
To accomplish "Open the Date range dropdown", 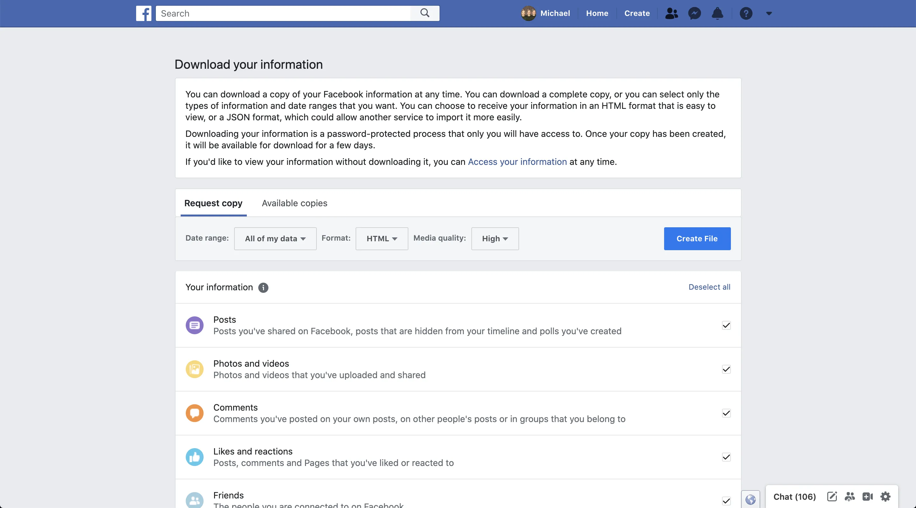I will point(275,239).
